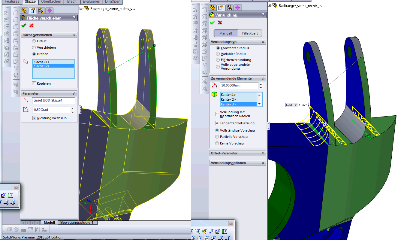Screen dimensions: 416x240
Task: Accept the Verrundung with green checkmark
Action: [x=212, y=23]
